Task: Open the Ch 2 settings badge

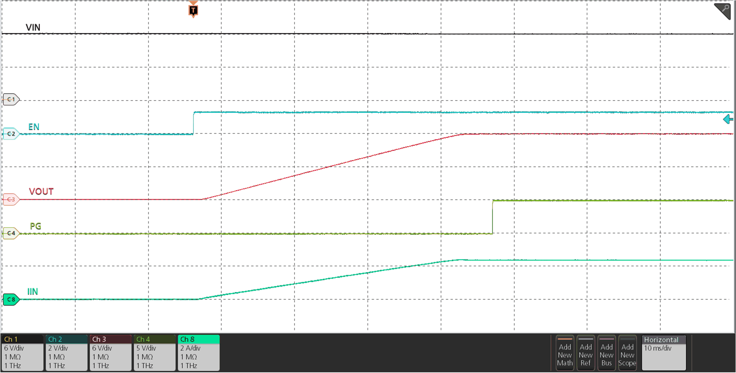Action: click(67, 353)
